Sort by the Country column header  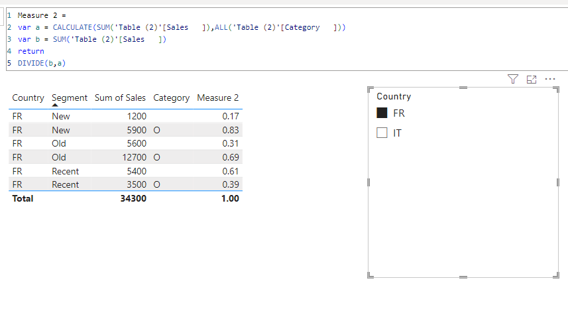pyautogui.click(x=28, y=98)
